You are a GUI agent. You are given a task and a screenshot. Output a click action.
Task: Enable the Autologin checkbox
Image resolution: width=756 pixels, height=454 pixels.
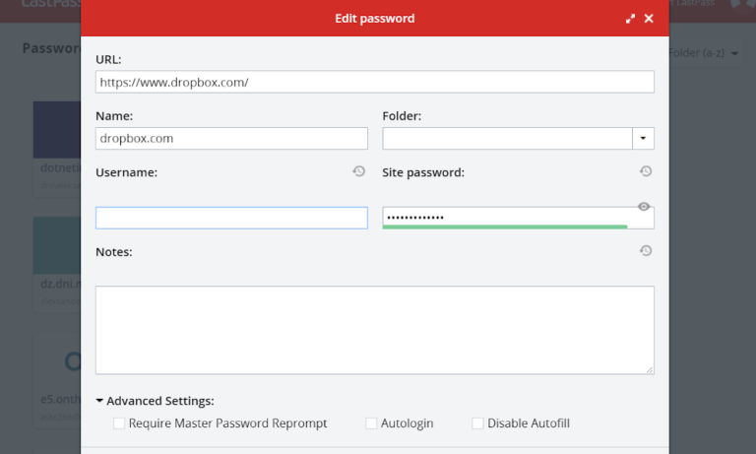click(371, 423)
